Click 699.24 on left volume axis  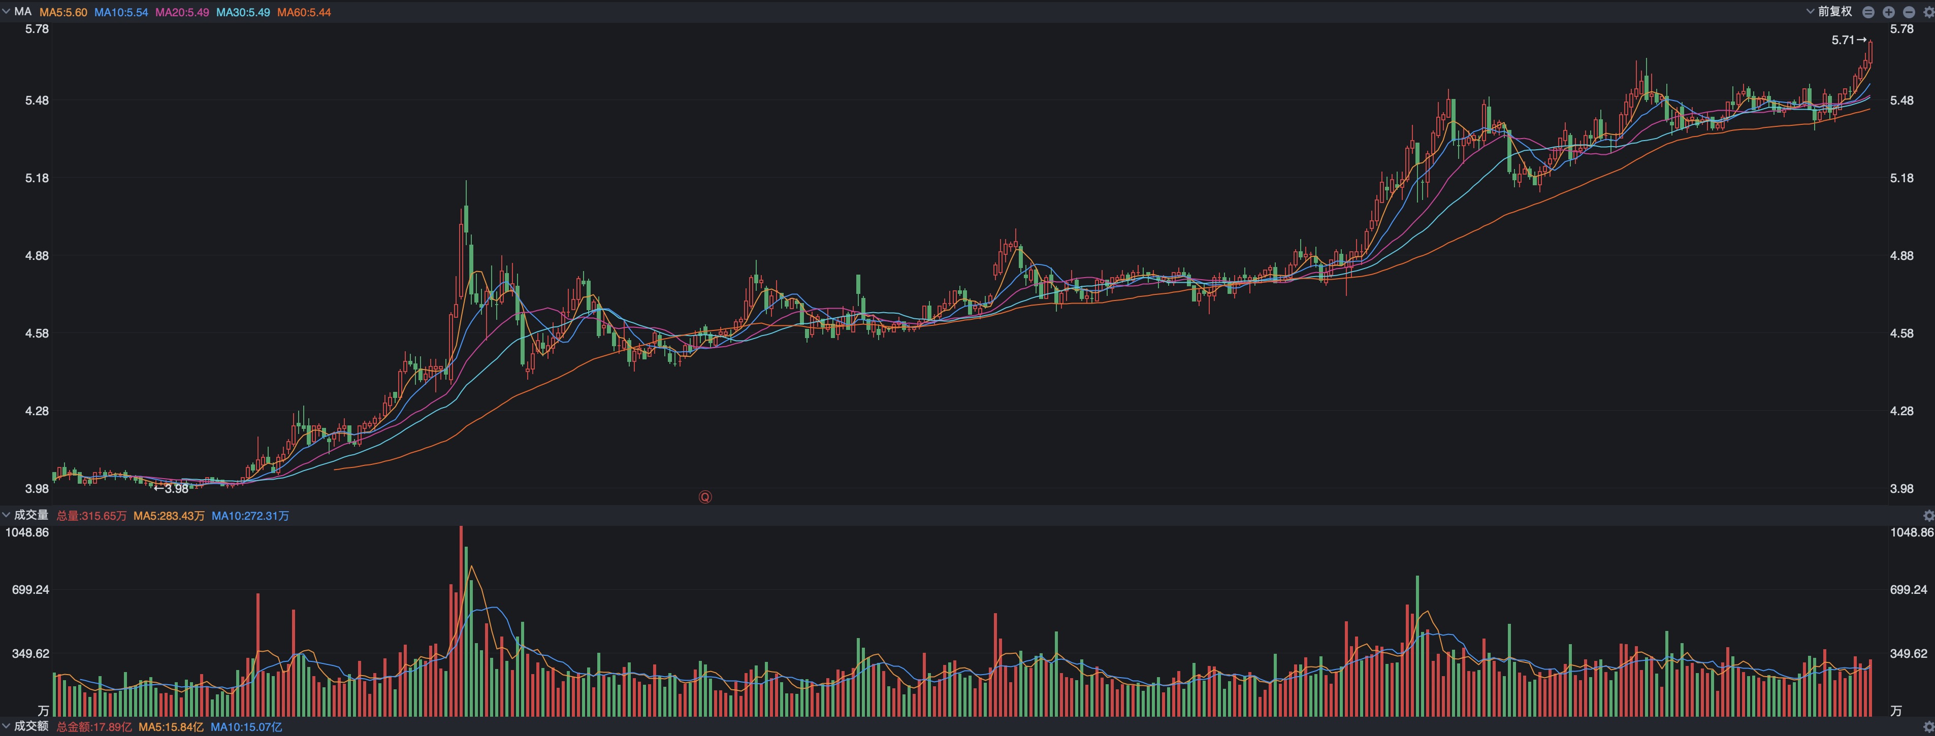point(30,589)
